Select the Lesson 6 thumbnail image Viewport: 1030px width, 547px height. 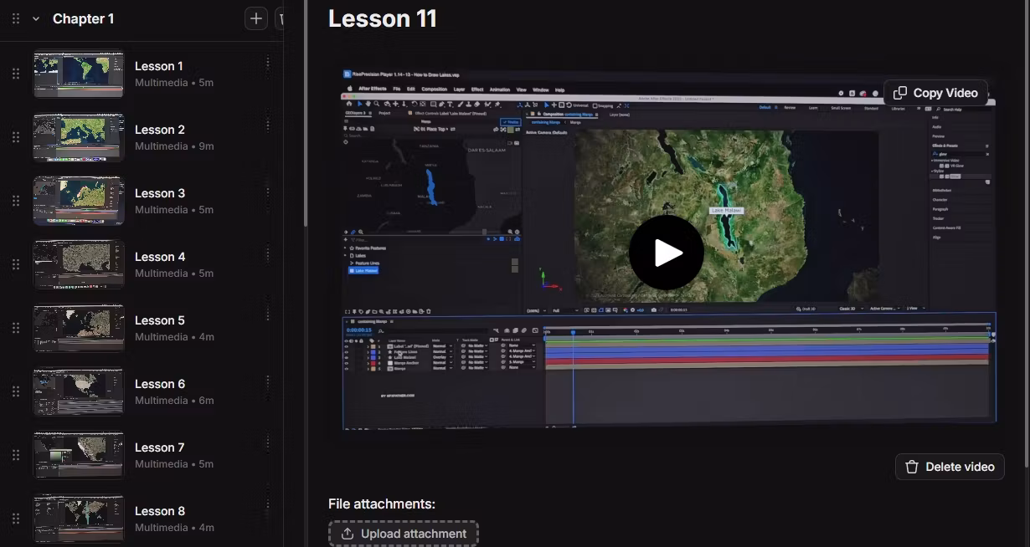point(79,391)
